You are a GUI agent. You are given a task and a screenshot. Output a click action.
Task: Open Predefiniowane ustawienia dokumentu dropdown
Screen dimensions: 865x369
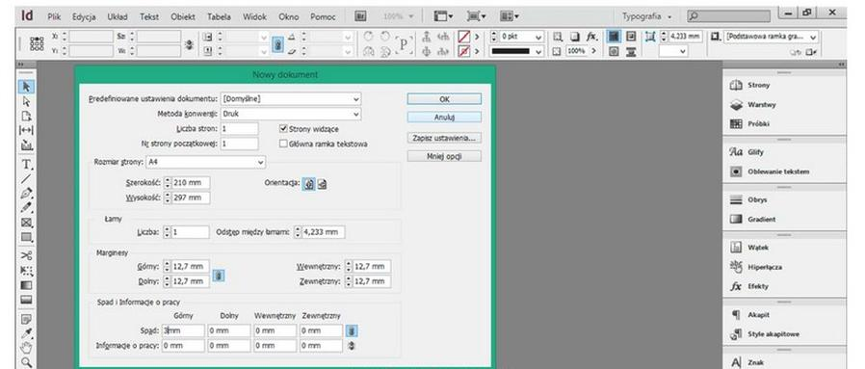pos(291,98)
